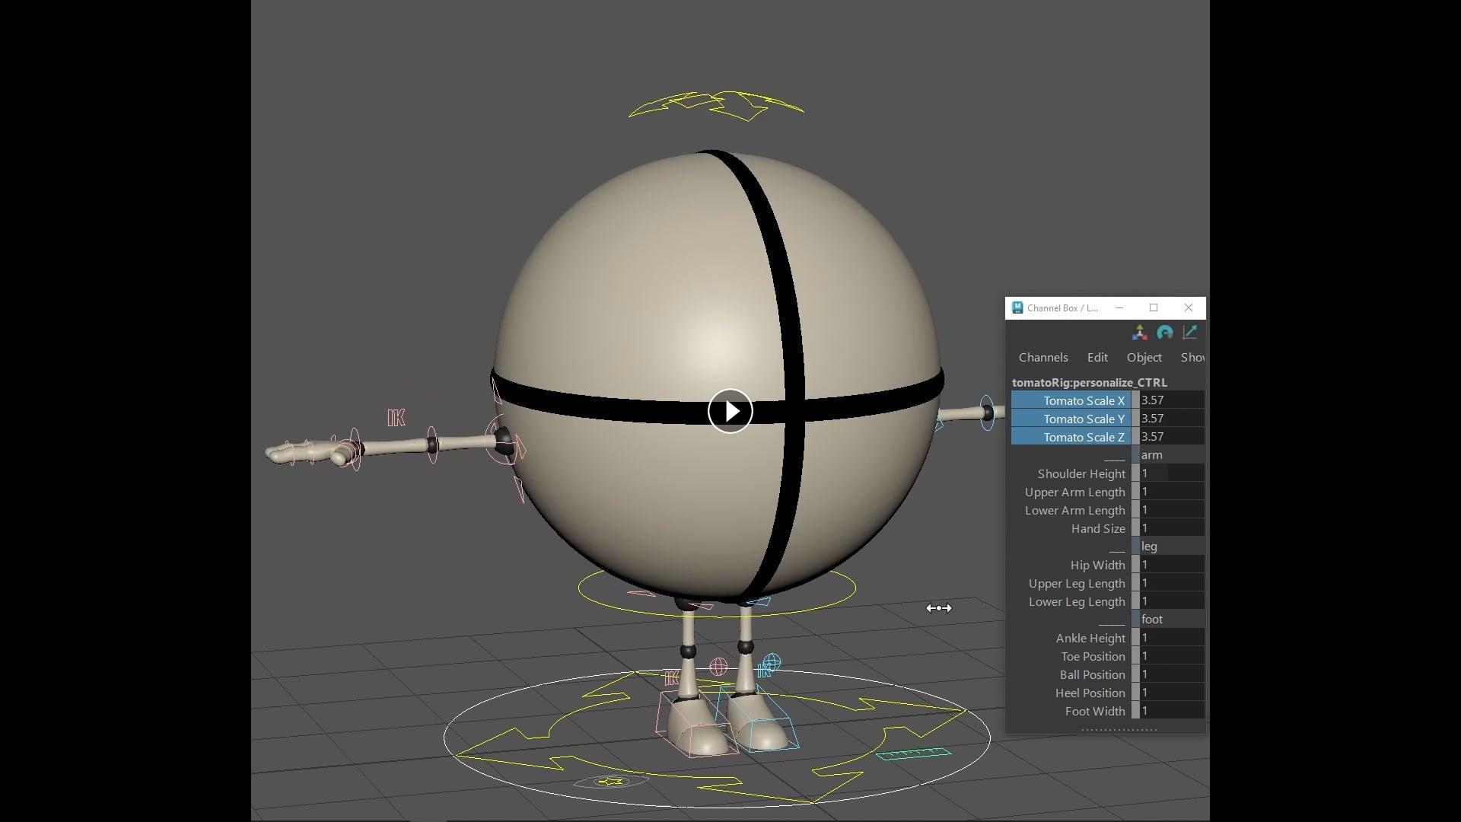This screenshot has height=822, width=1461.
Task: Click the Maya logo in Channel Box title bar
Action: [x=1017, y=307]
